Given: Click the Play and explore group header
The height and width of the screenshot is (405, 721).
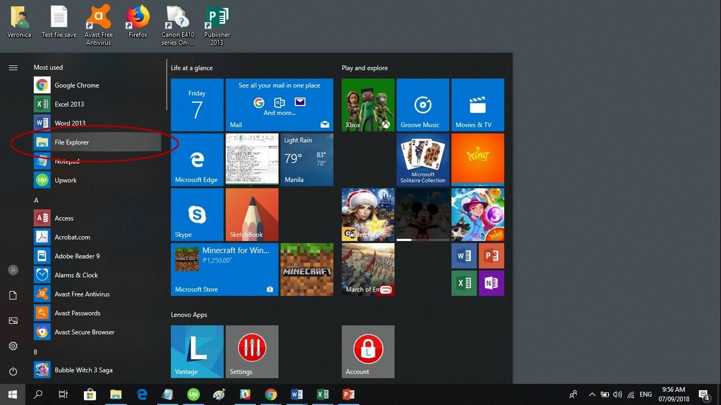Looking at the screenshot, I should tap(365, 68).
